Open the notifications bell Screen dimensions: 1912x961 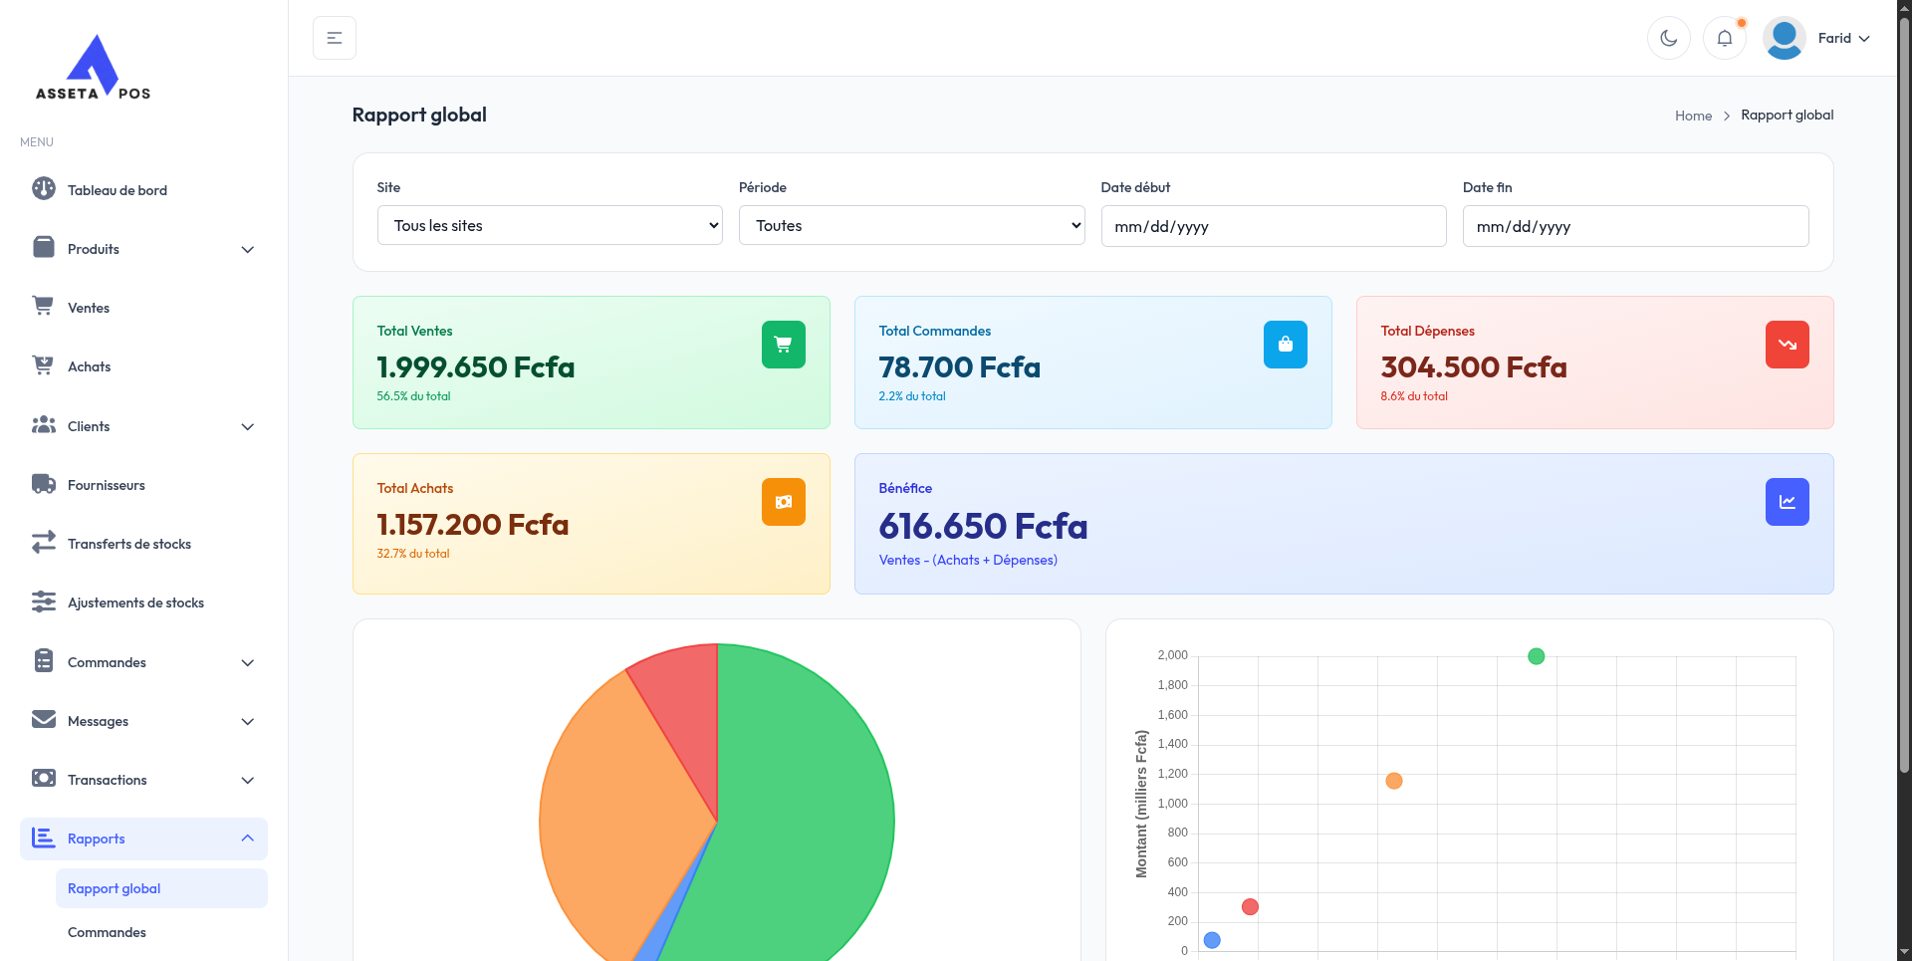[x=1724, y=38]
